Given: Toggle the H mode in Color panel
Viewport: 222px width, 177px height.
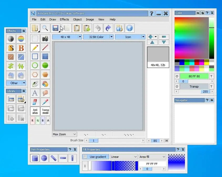Looking at the screenshot, I should point(198,13).
